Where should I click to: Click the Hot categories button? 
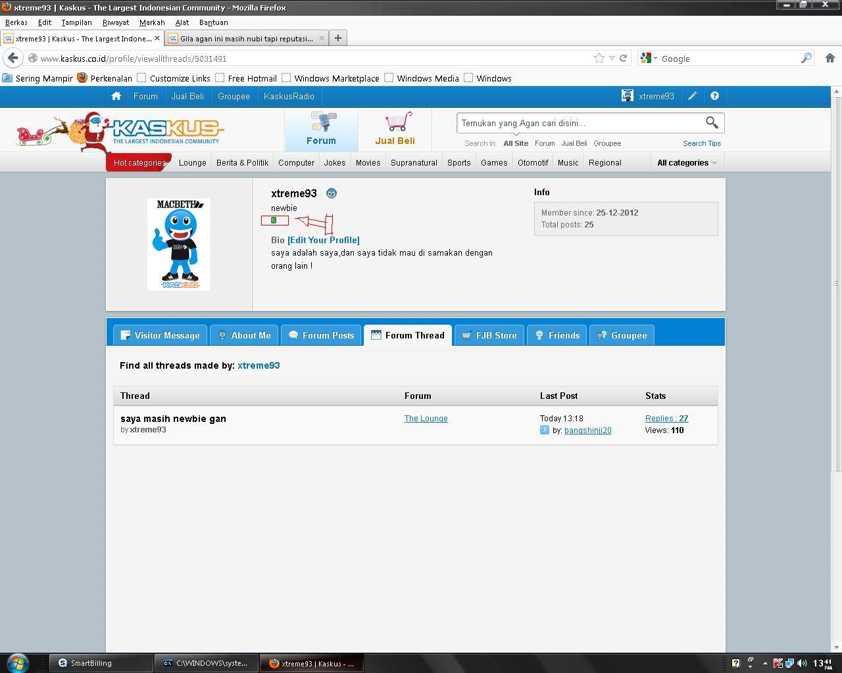[139, 162]
